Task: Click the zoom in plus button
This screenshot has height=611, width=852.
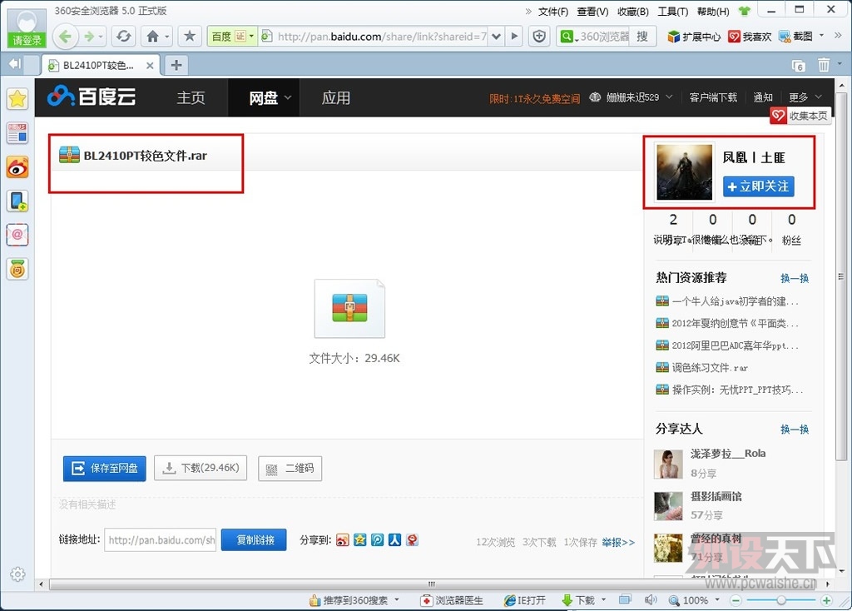Action: point(826,600)
